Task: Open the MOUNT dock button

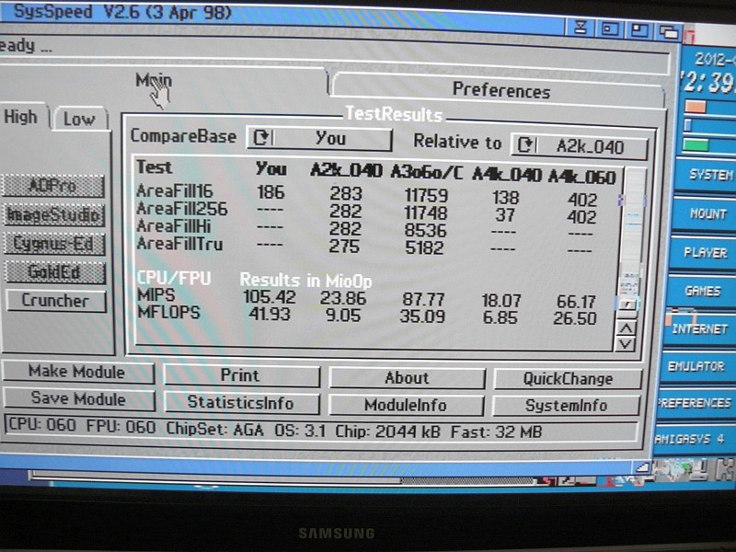Action: point(706,214)
